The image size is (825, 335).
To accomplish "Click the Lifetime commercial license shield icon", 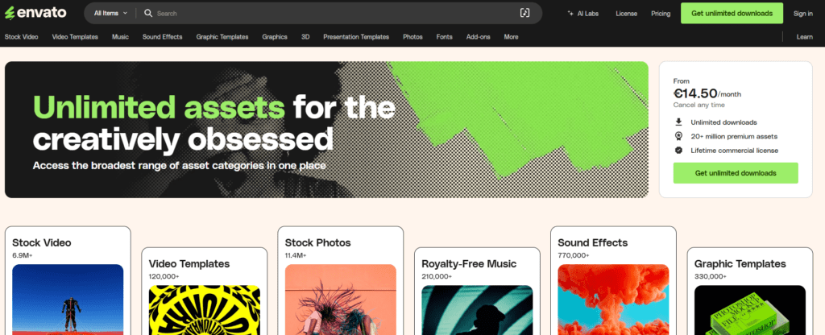I will pyautogui.click(x=678, y=151).
